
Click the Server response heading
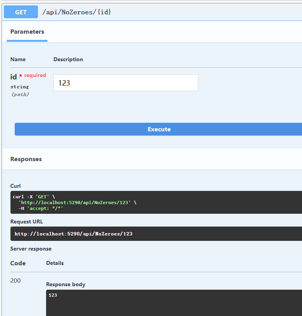click(31, 249)
